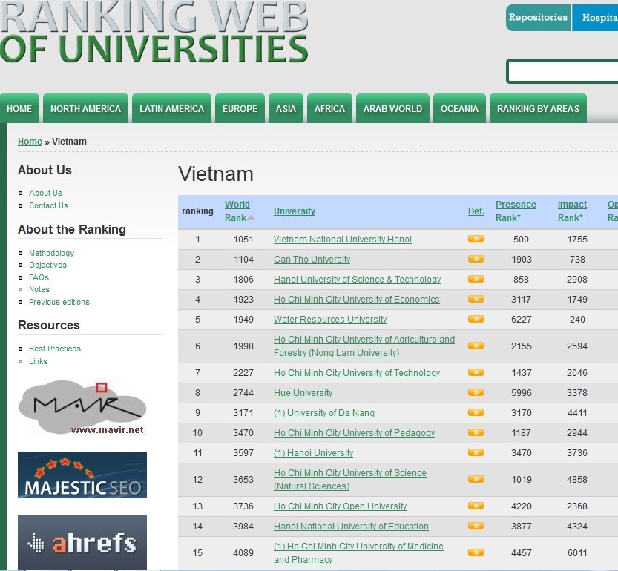Open Hanoi National University of Education link

[351, 526]
